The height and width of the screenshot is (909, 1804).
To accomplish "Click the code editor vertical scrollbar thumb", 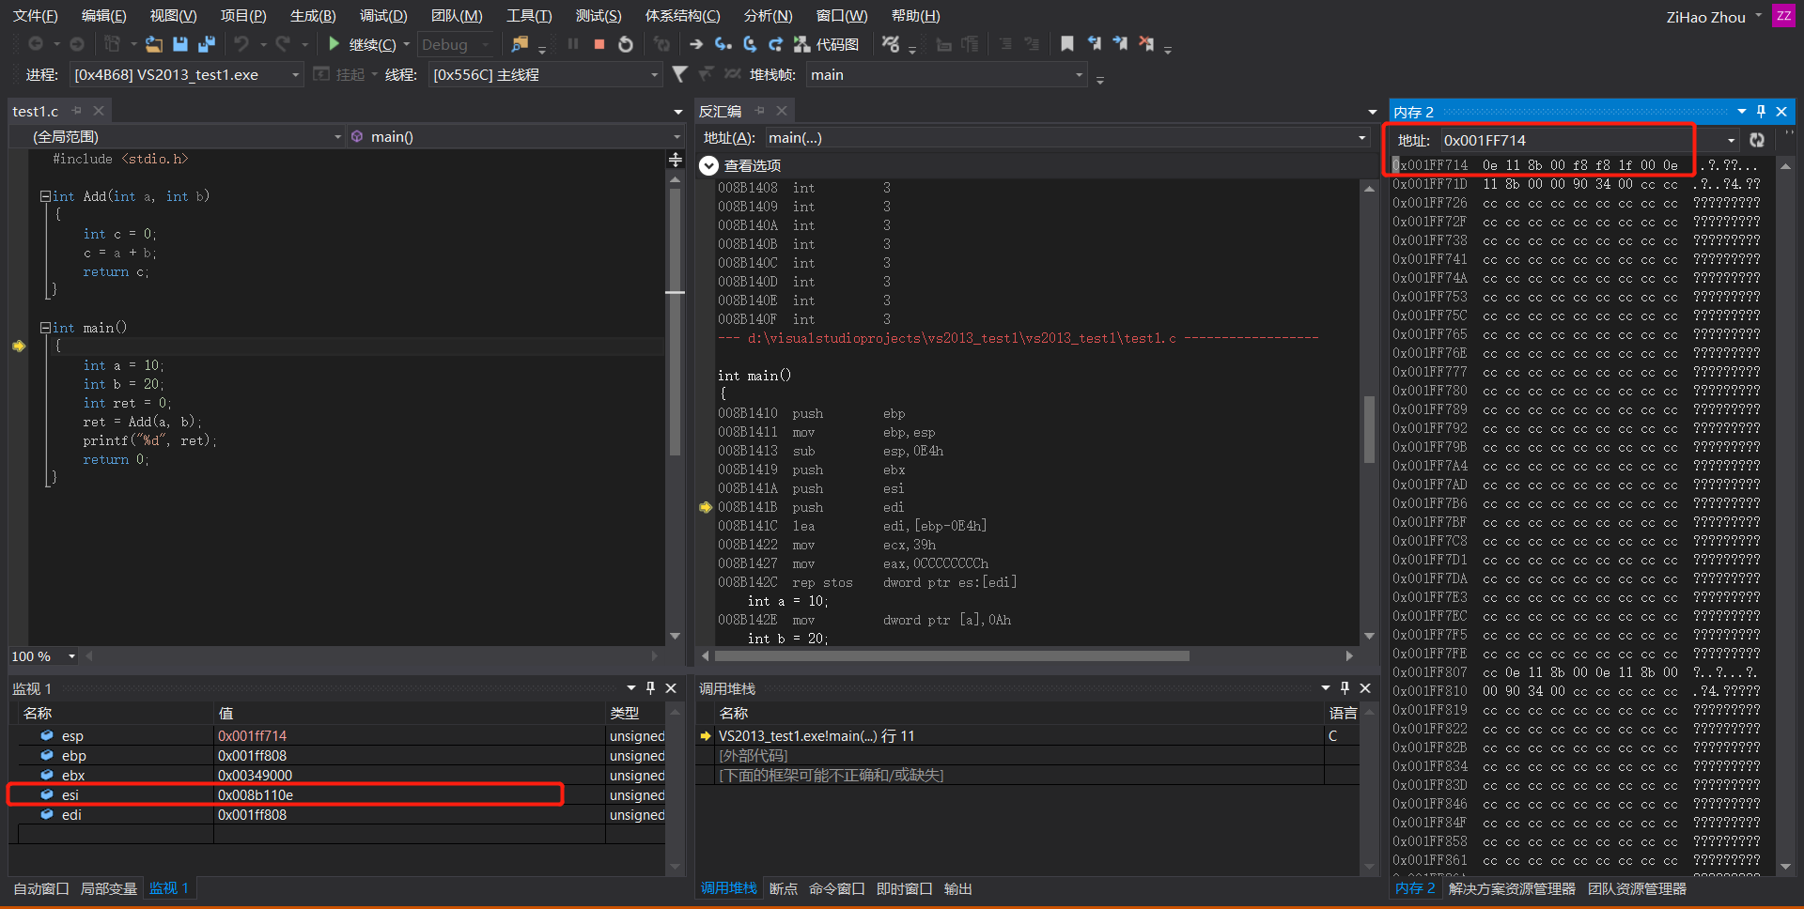I will [675, 321].
